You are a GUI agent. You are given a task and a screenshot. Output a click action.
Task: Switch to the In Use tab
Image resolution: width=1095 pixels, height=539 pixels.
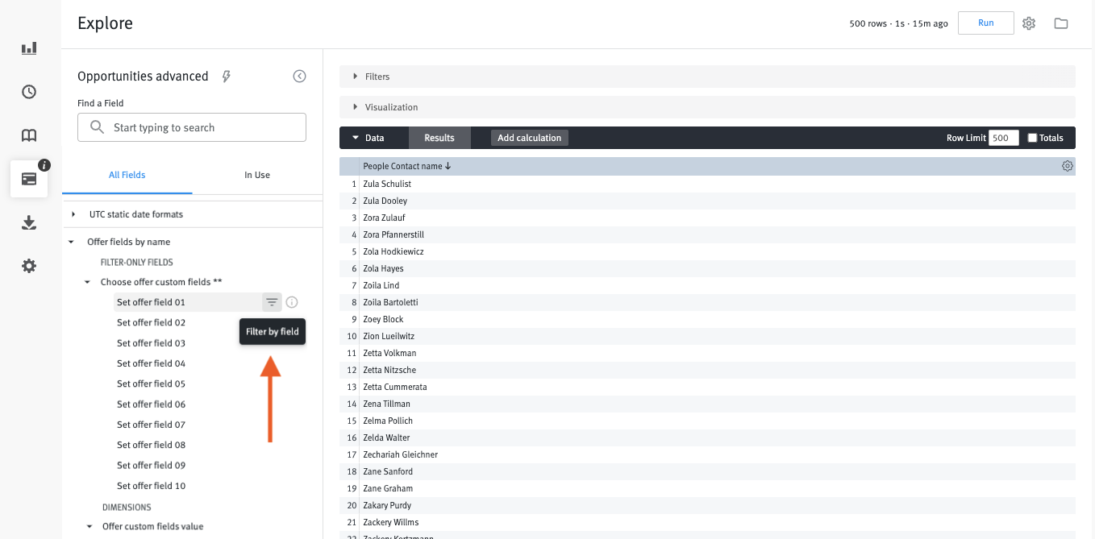257,175
